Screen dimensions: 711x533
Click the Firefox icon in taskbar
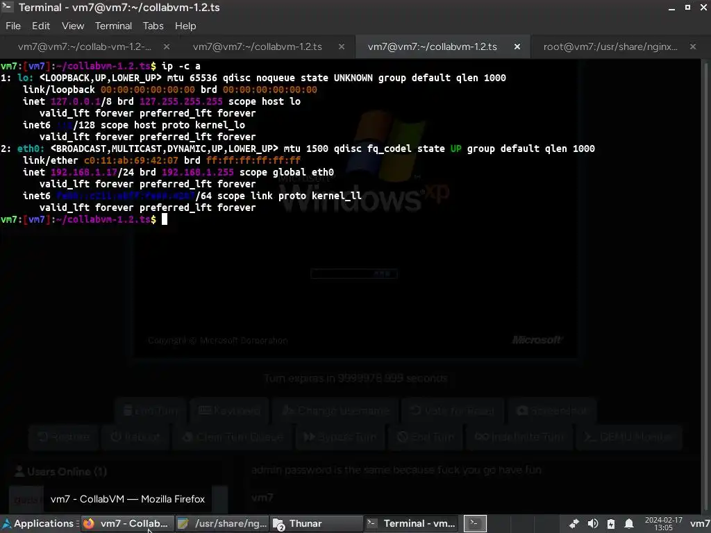[x=89, y=523]
